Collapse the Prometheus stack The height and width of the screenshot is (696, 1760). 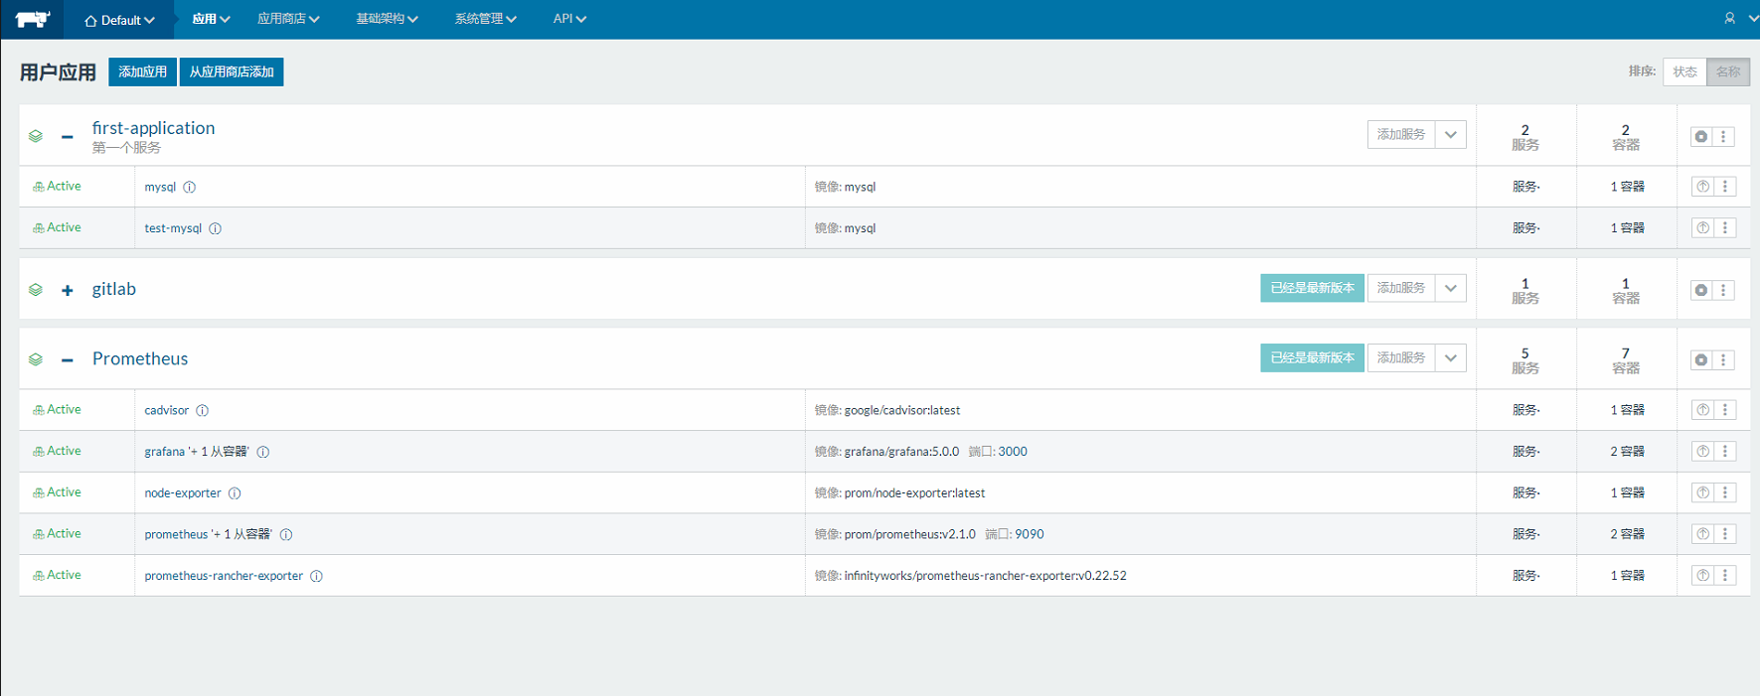[x=68, y=359]
